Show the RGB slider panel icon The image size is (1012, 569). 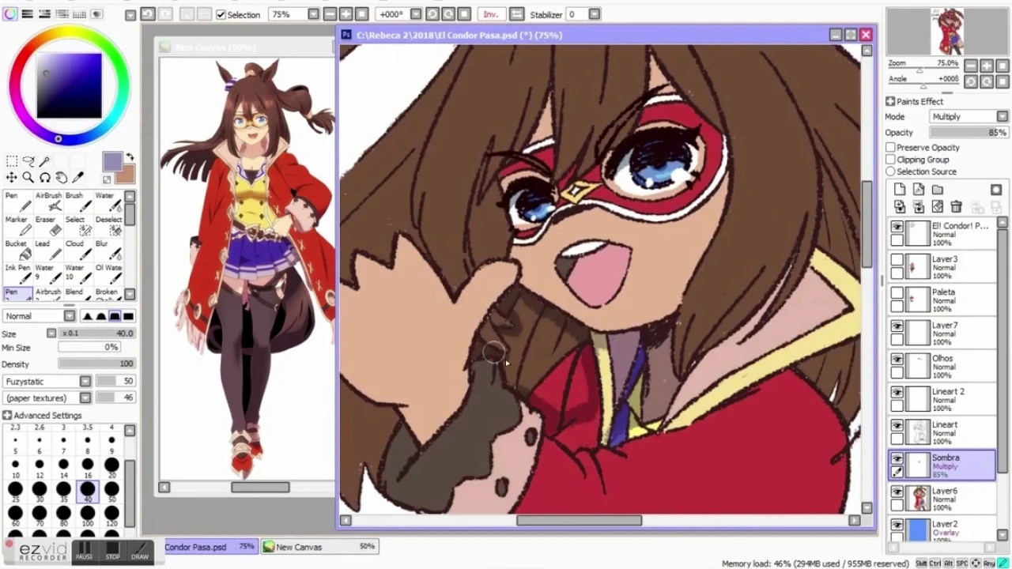tap(27, 14)
